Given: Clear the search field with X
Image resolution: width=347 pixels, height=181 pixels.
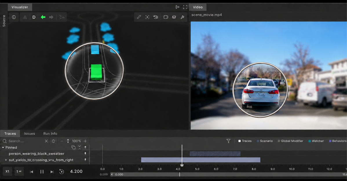Looking at the screenshot, I should coord(46,141).
